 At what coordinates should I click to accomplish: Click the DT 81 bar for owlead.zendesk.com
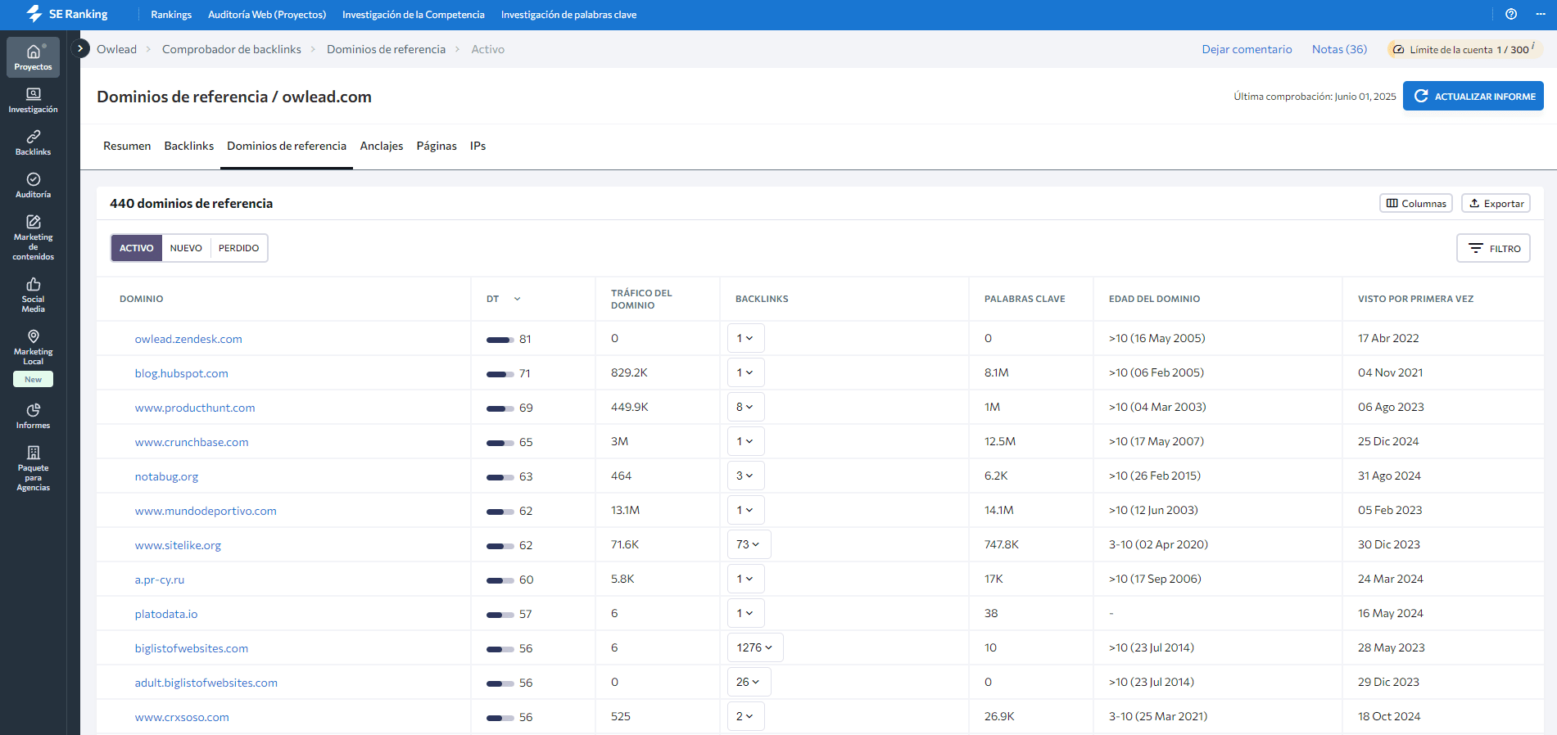(x=500, y=340)
